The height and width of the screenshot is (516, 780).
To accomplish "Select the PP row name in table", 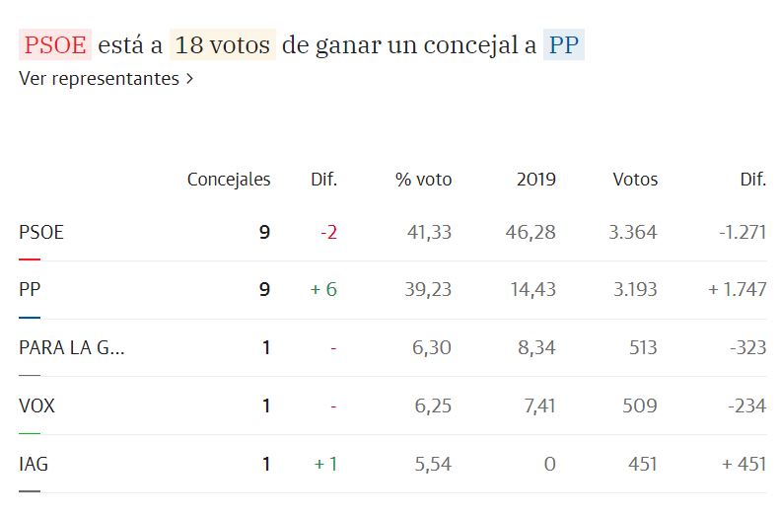I will (x=30, y=290).
